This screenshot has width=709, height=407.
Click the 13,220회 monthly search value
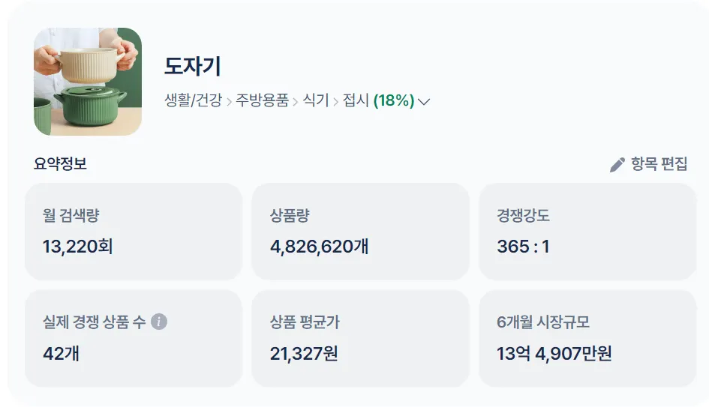78,247
